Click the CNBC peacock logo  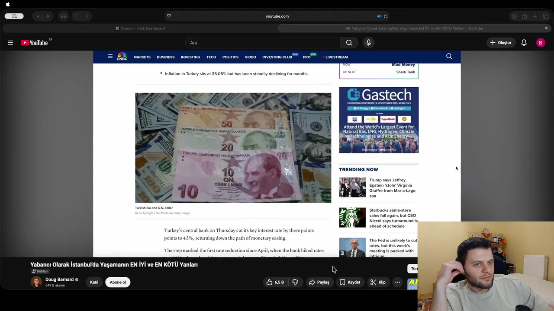(x=122, y=57)
